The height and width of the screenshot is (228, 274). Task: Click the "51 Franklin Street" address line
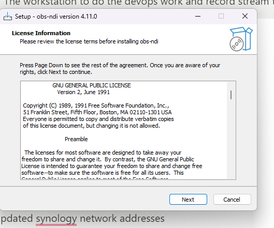tap(97, 112)
